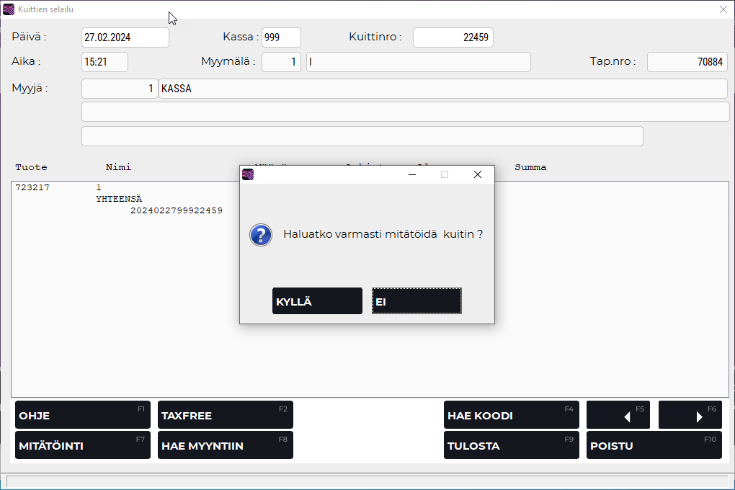The image size is (735, 490).
Task: Decline void by clicking EI
Action: (x=416, y=301)
